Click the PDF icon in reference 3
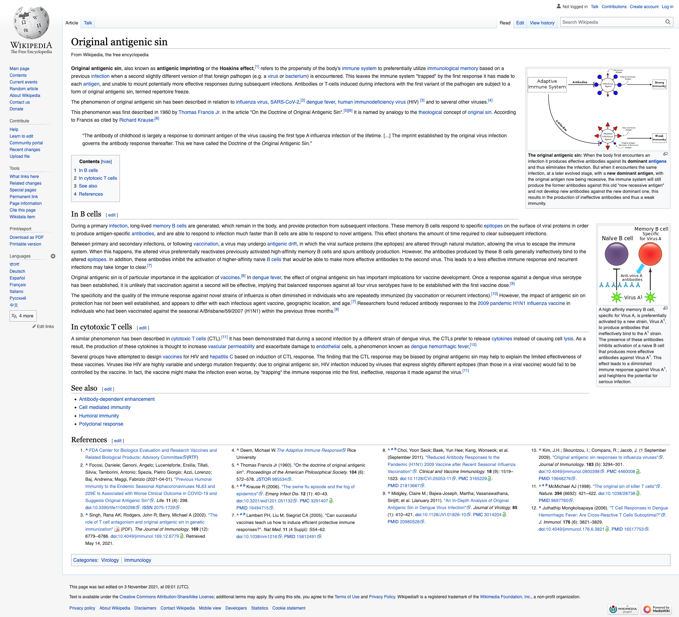The height and width of the screenshot is (617, 679). tap(117, 529)
